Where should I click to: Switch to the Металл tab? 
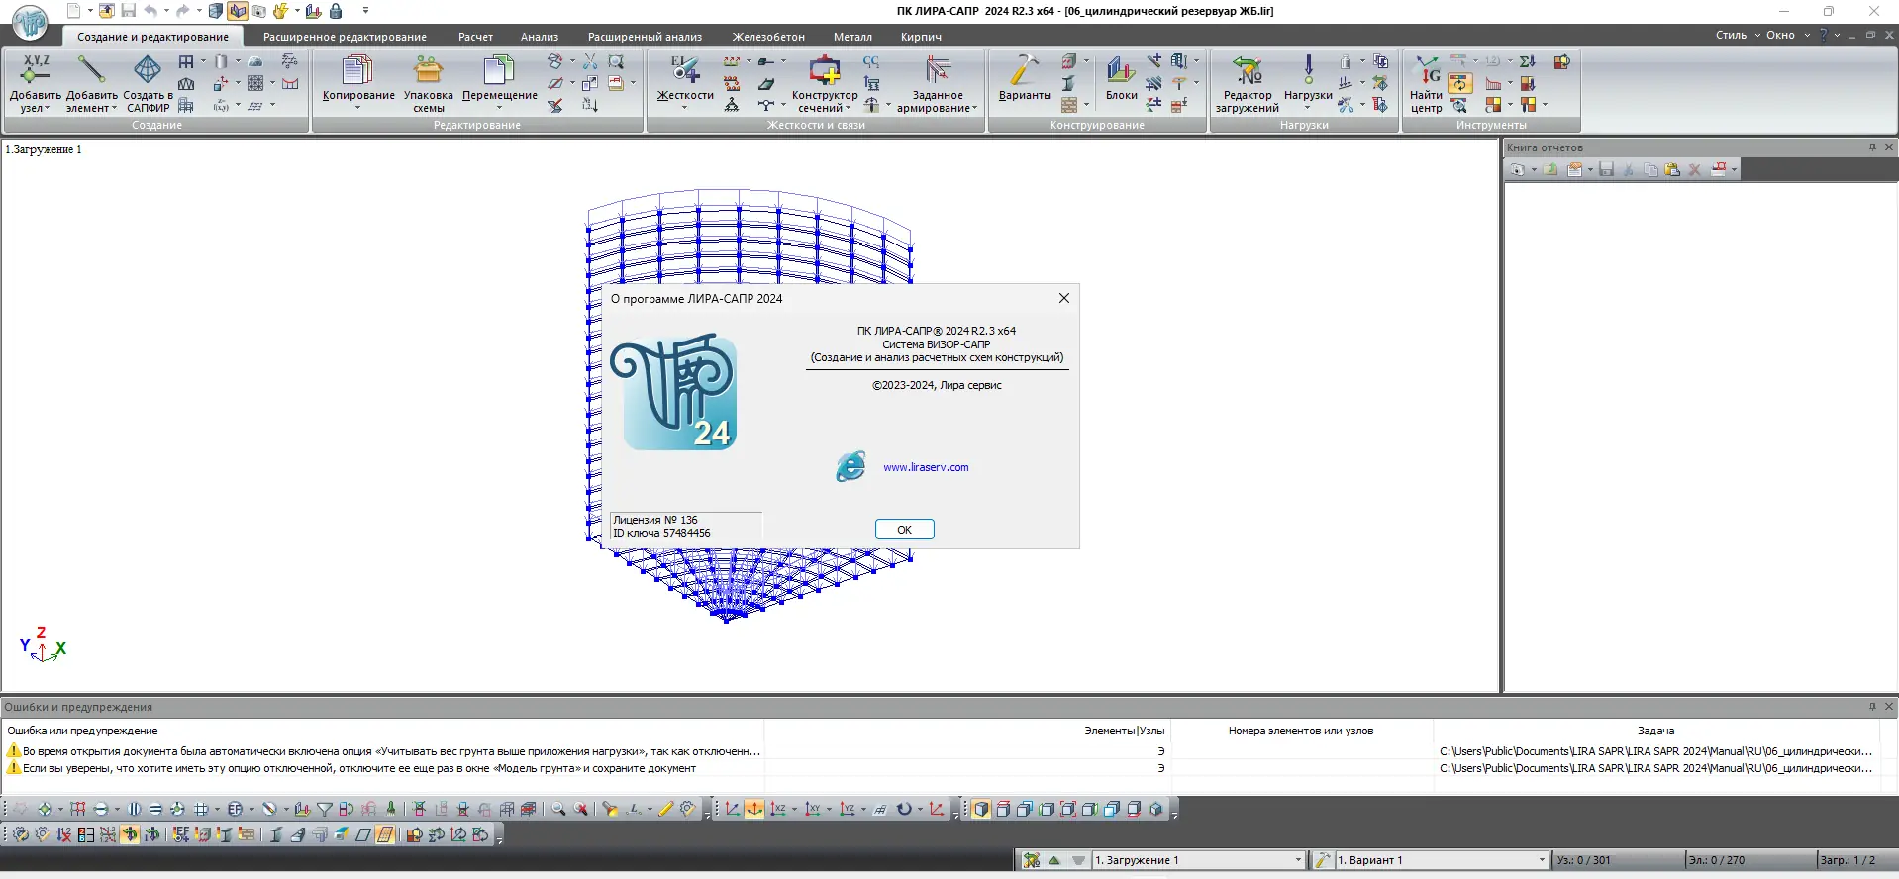coord(852,37)
